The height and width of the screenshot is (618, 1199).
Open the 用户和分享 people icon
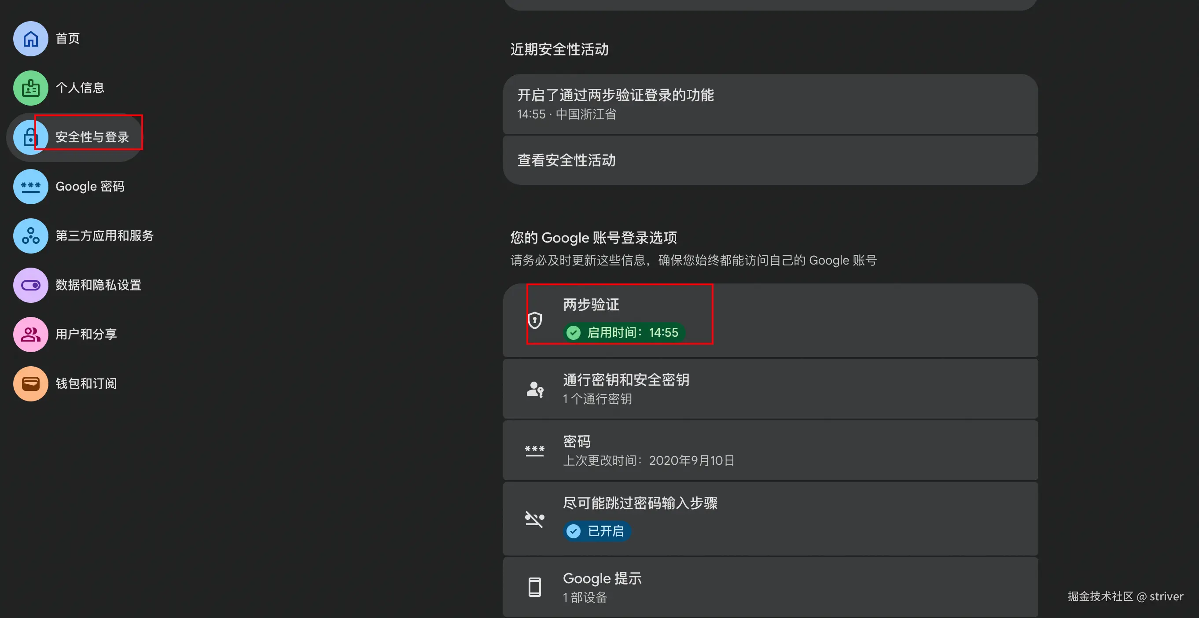click(x=31, y=335)
